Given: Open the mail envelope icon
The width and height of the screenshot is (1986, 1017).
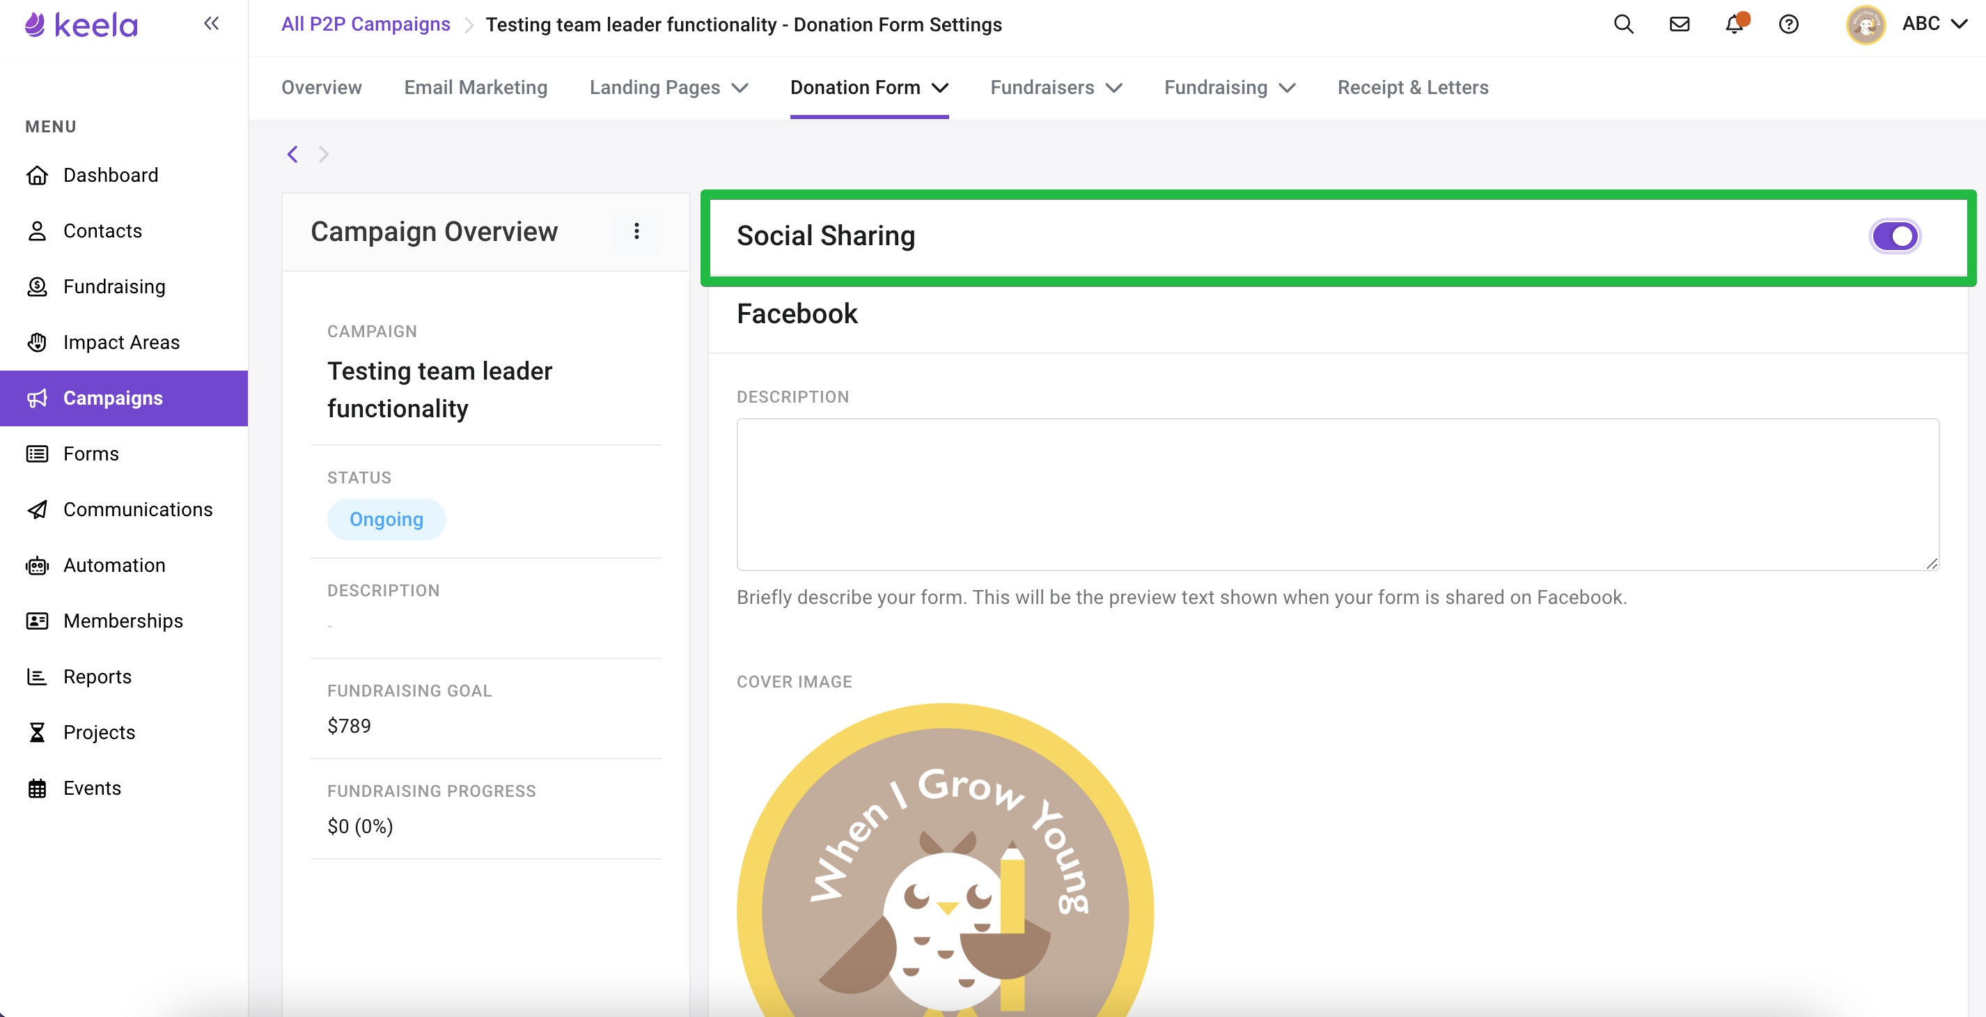Looking at the screenshot, I should pos(1679,24).
